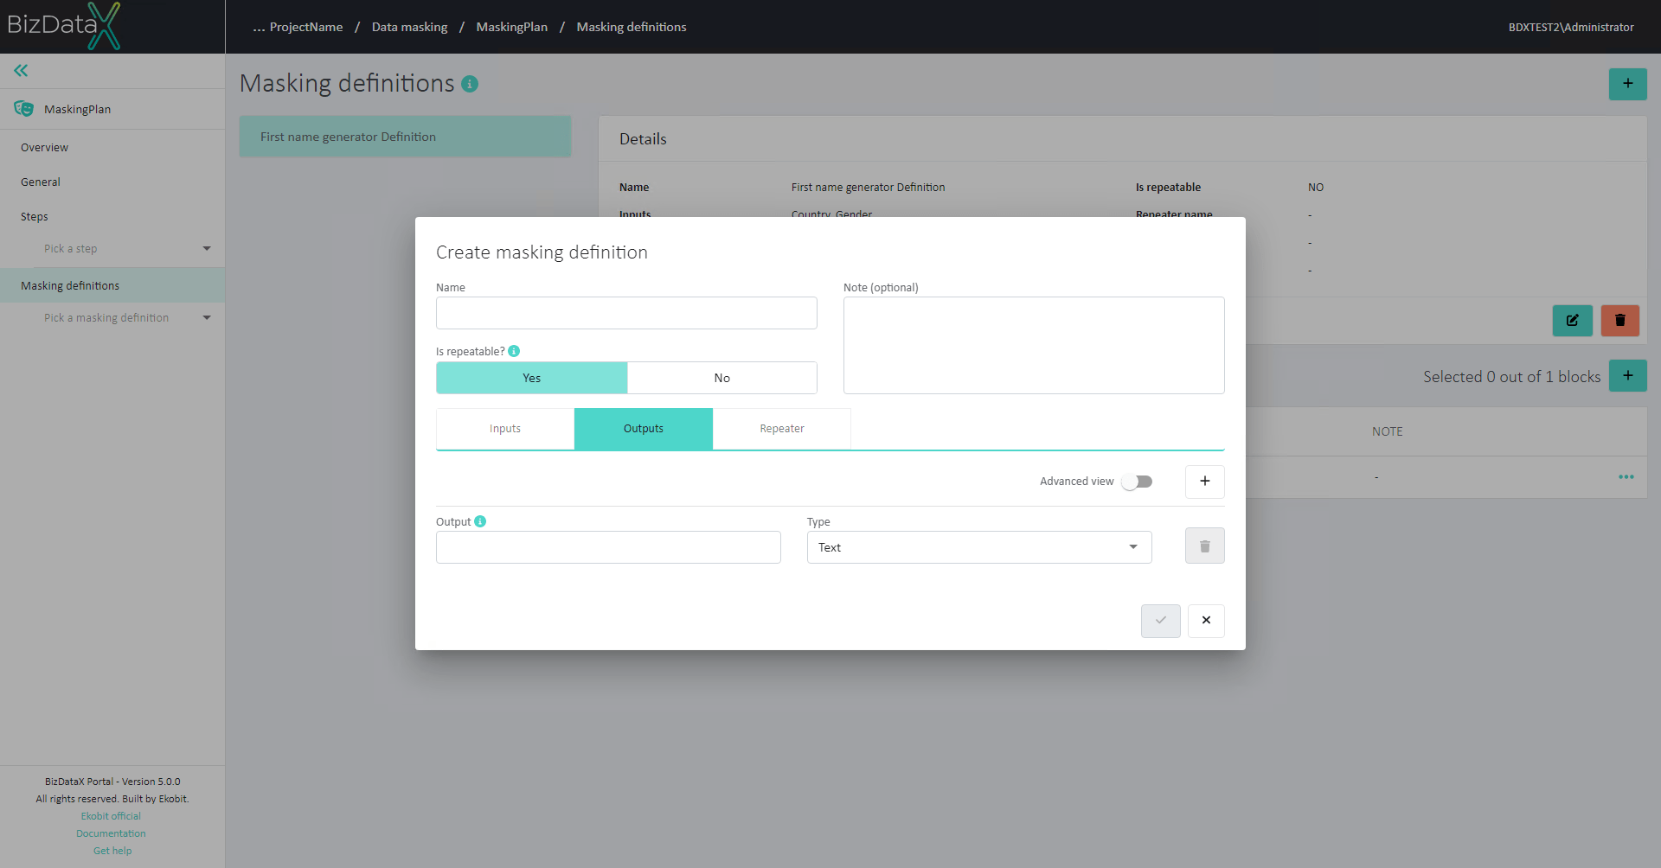Expand the Pick a masking definition dropdown
Viewport: 1661px width, 868px height.
point(127,318)
